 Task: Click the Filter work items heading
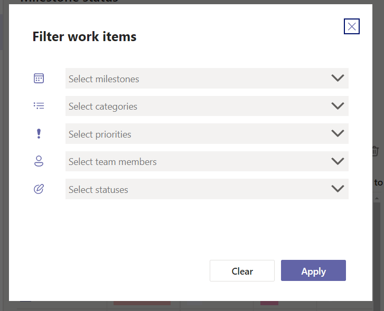click(85, 36)
